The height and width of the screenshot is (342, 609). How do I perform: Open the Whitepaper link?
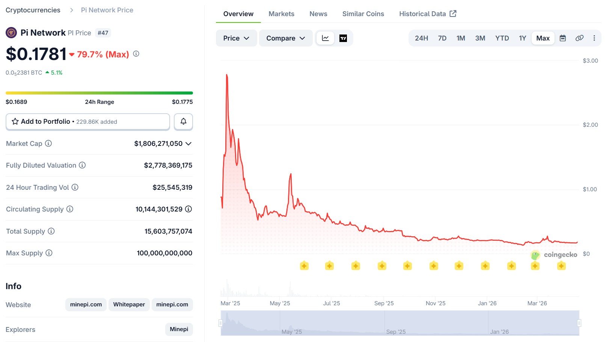pyautogui.click(x=129, y=304)
